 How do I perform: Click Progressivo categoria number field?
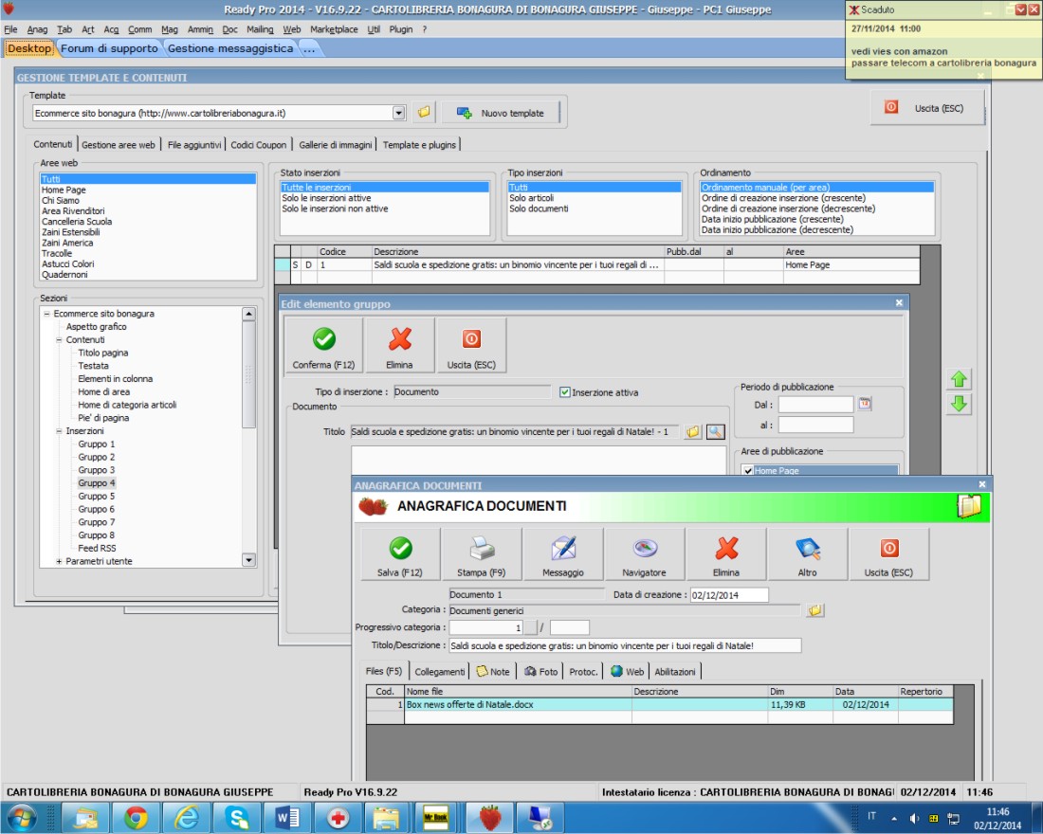485,627
